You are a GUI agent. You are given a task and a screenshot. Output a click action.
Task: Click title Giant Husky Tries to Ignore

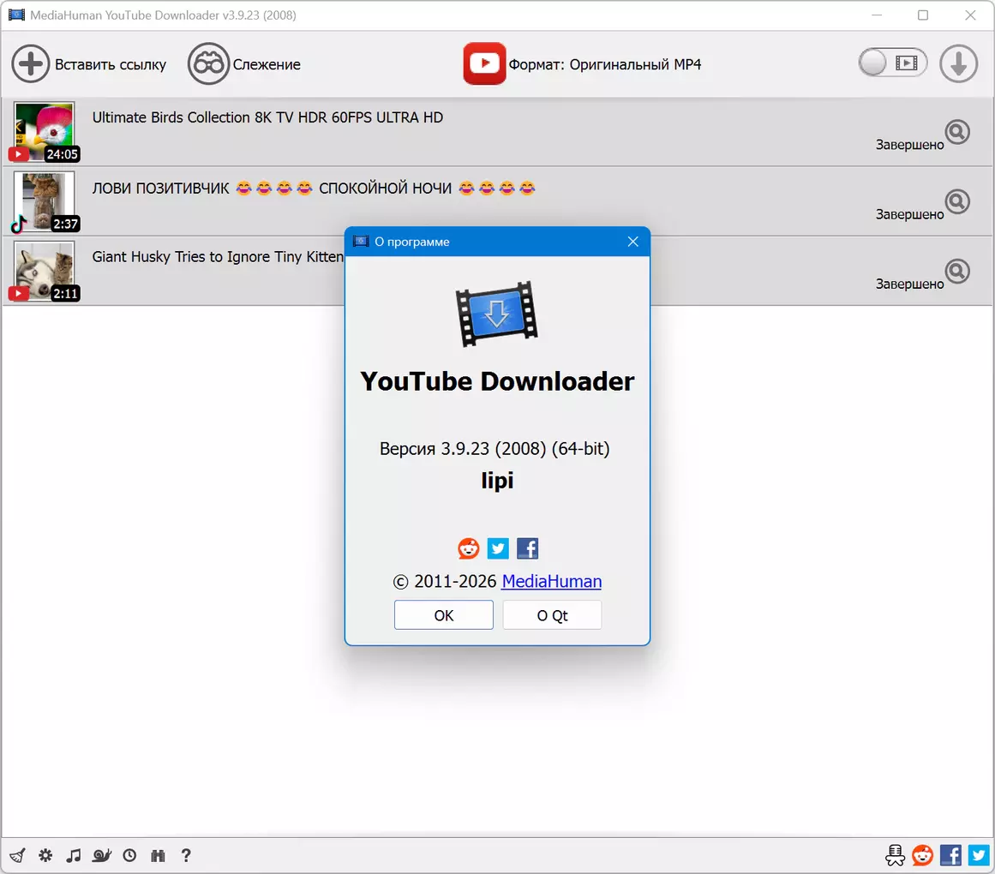[218, 257]
